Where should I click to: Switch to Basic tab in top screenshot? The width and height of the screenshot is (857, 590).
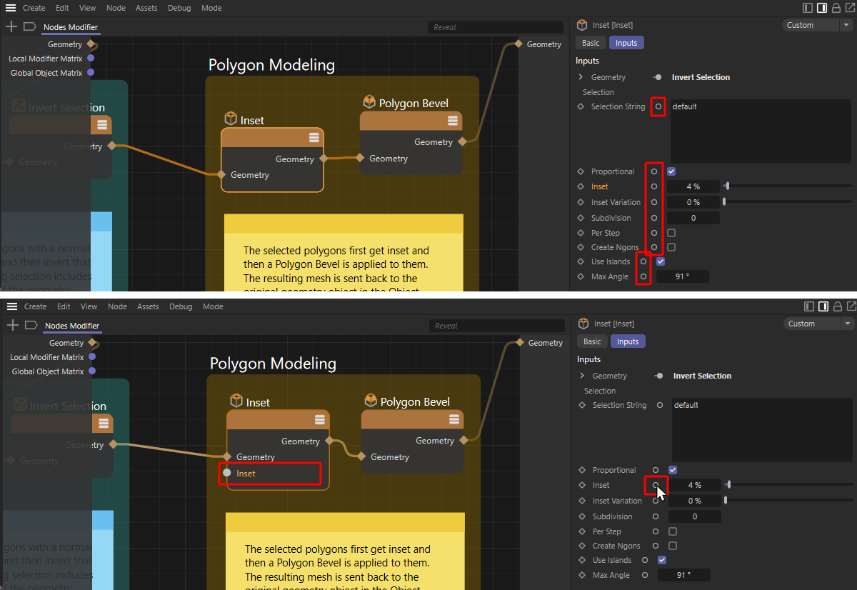pyautogui.click(x=591, y=43)
